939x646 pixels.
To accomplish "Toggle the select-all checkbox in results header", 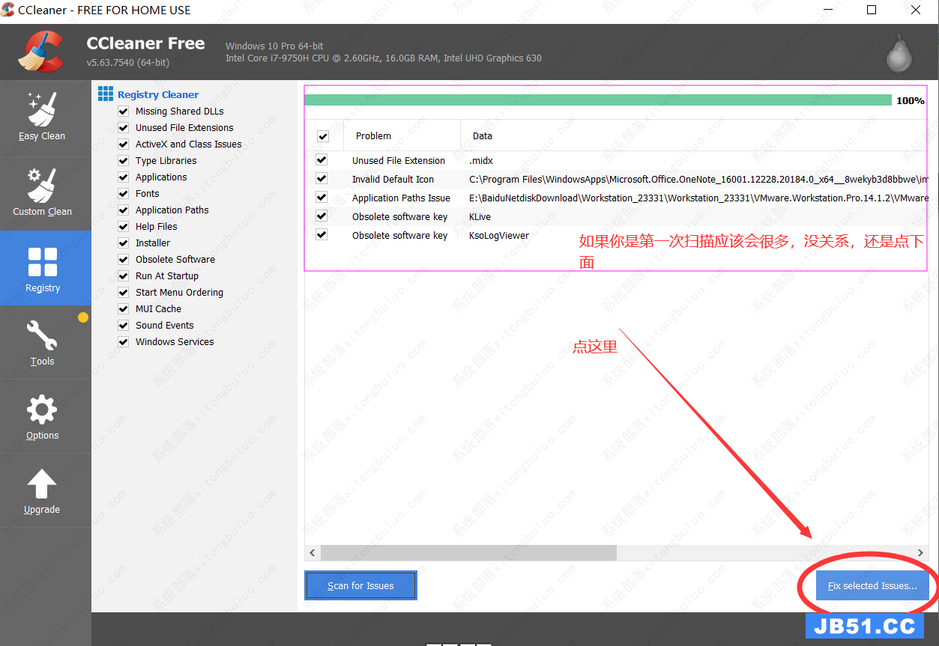I will tap(323, 136).
